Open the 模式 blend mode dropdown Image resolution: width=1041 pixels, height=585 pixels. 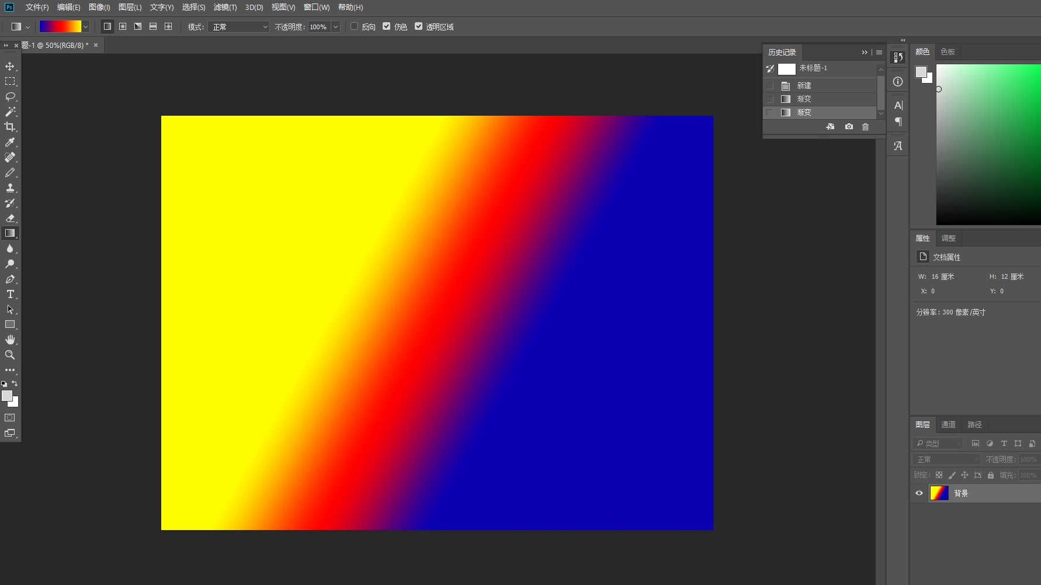(240, 27)
